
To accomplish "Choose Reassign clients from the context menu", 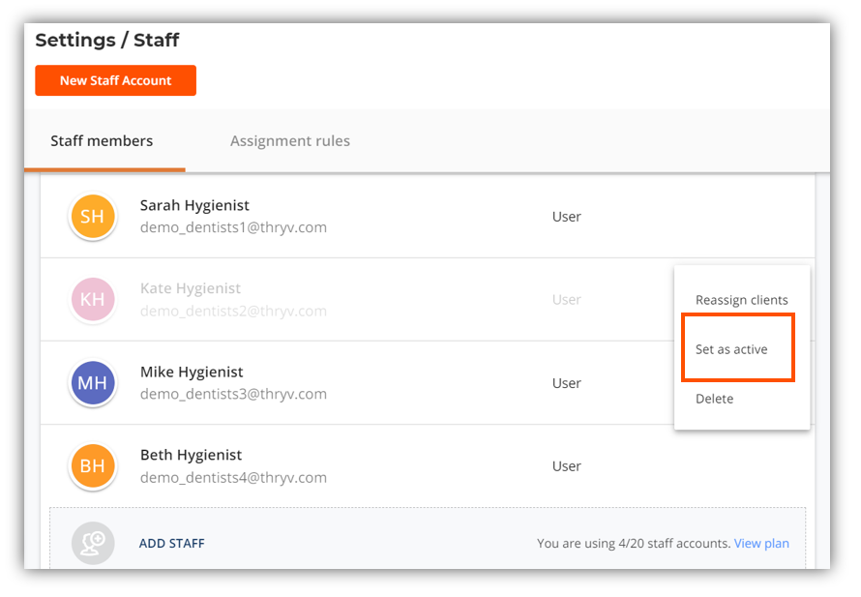I will click(x=741, y=300).
